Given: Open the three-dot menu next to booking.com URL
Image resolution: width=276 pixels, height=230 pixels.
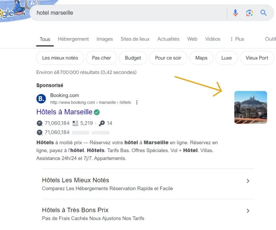Looking at the screenshot, I should (137, 102).
